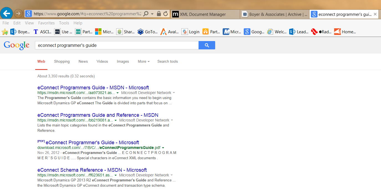Select the News search tab
The width and height of the screenshot is (381, 195).
click(83, 62)
